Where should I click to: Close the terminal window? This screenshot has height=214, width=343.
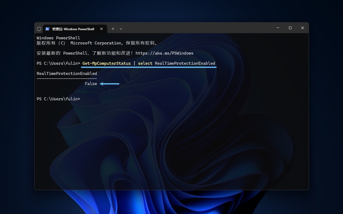(x=302, y=28)
